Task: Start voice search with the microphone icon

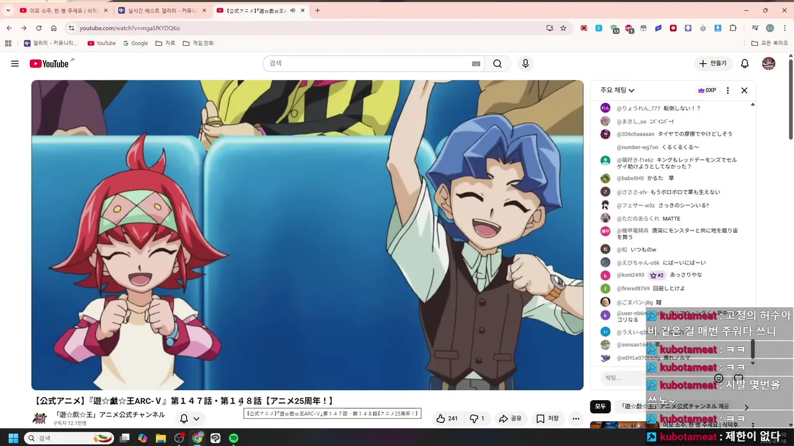Action: (525, 64)
